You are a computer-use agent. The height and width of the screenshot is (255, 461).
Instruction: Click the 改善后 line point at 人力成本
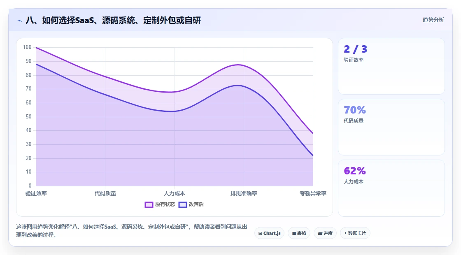175,111
